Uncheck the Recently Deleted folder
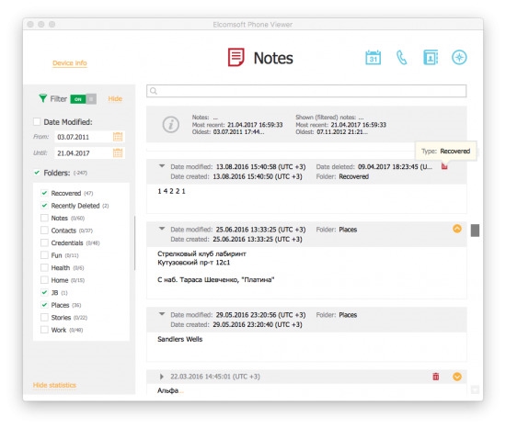The image size is (506, 428). 44,206
